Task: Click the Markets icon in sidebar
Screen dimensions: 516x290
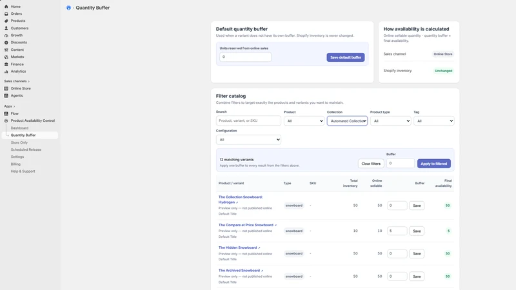Action: click(6, 57)
